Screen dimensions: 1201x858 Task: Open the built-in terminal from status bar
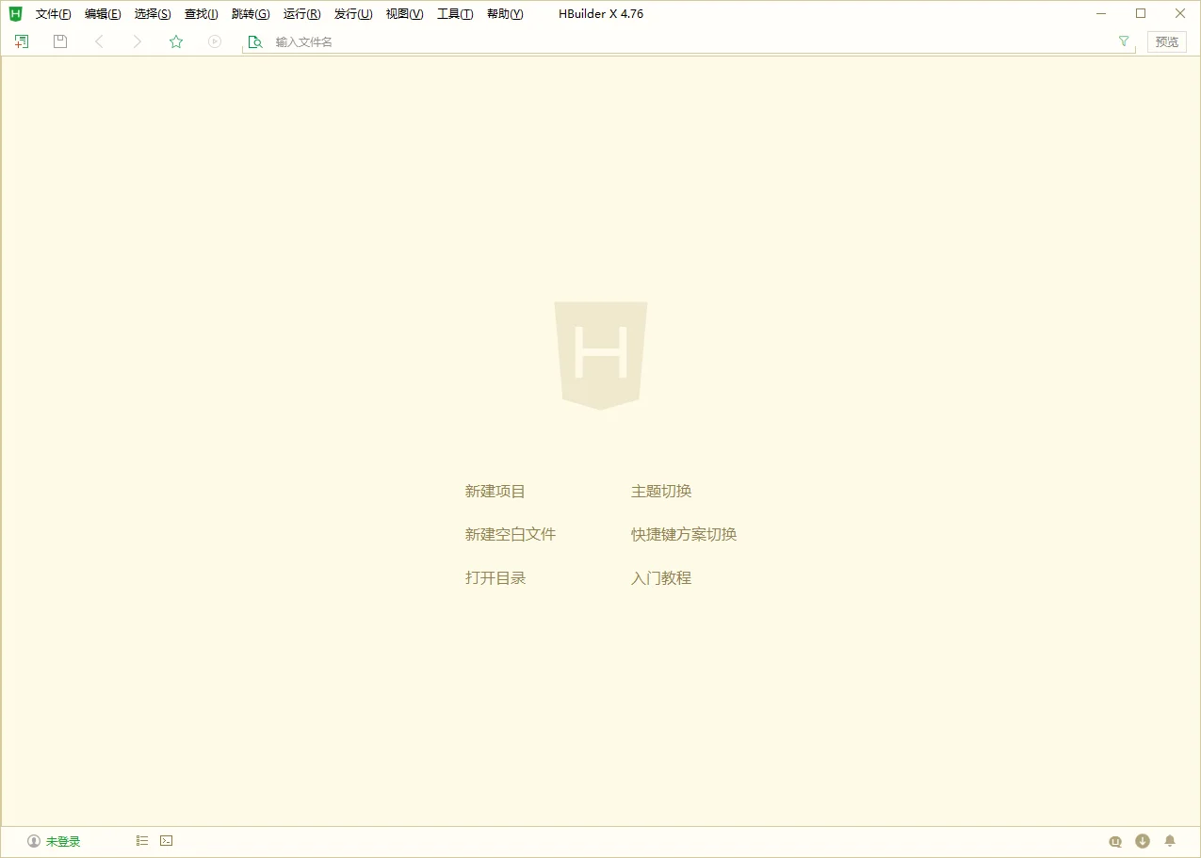pyautogui.click(x=166, y=840)
